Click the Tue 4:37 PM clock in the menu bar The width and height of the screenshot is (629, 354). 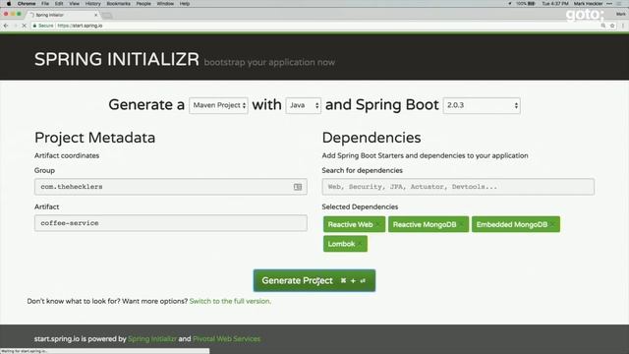(x=554, y=4)
